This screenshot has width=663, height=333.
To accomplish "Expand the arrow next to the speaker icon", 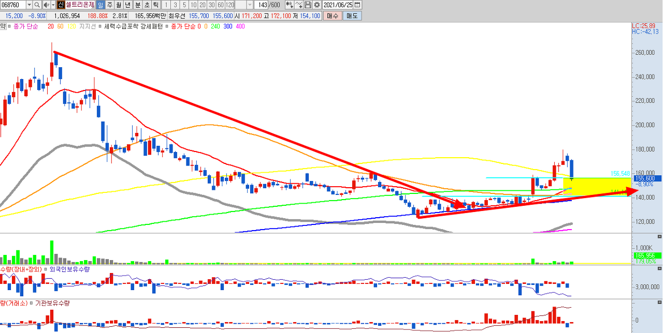I will (x=53, y=5).
